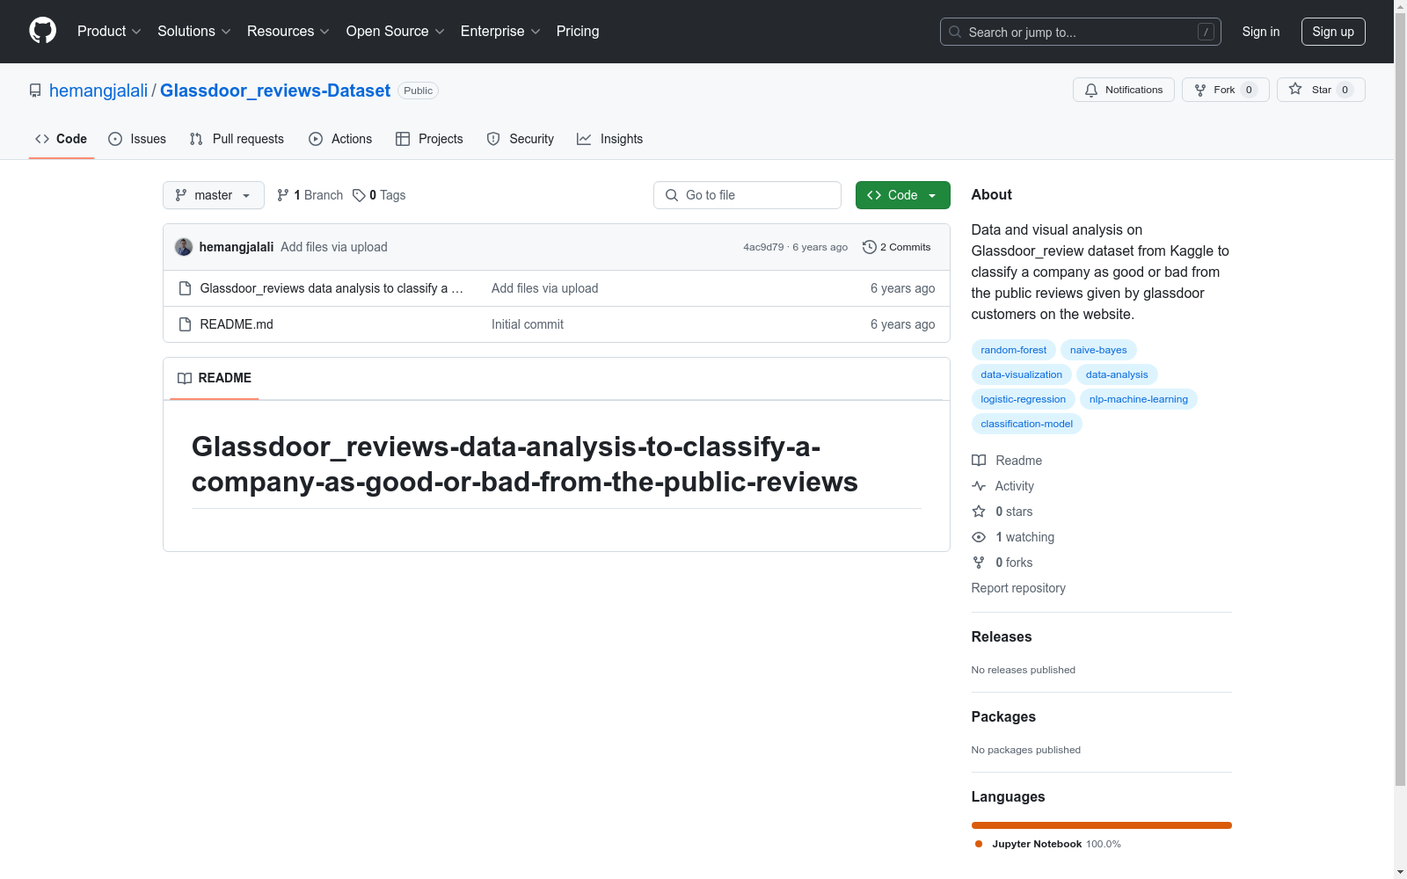Click the data-visualization topic tag
Image resolution: width=1407 pixels, height=879 pixels.
[1022, 374]
